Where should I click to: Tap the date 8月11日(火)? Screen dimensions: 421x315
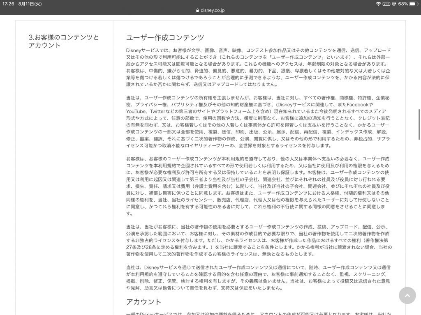click(x=30, y=4)
